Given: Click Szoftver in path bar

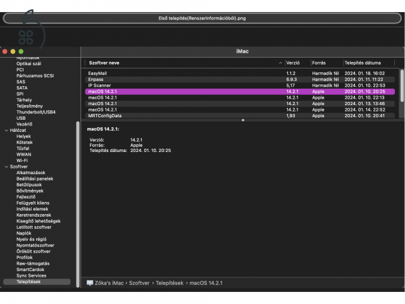Looking at the screenshot, I should [x=139, y=283].
